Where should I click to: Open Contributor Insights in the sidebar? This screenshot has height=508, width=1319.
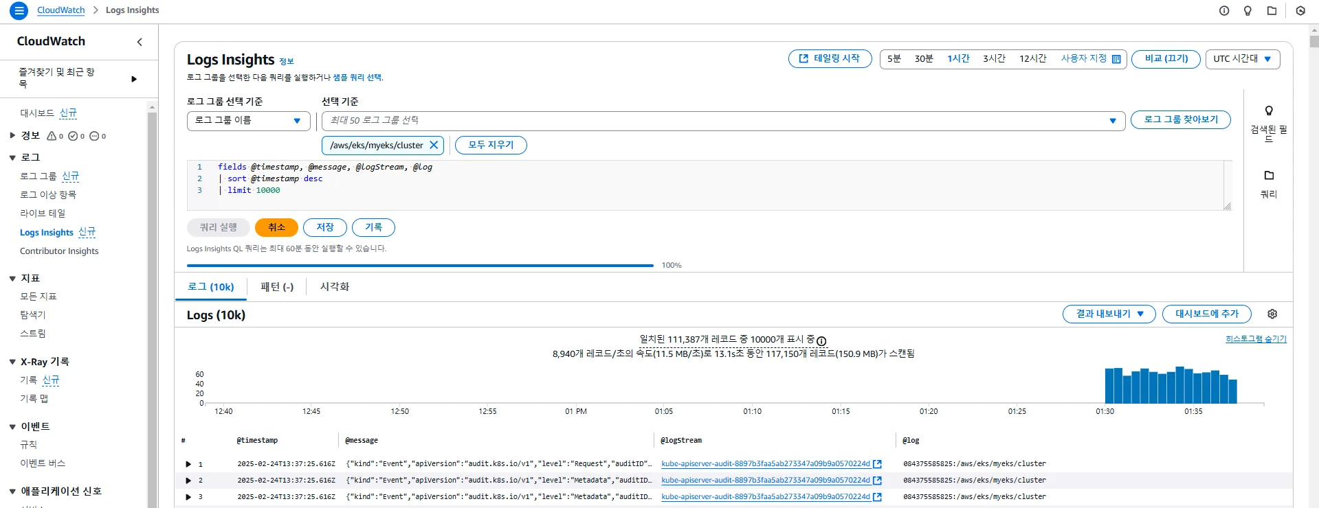pos(59,251)
